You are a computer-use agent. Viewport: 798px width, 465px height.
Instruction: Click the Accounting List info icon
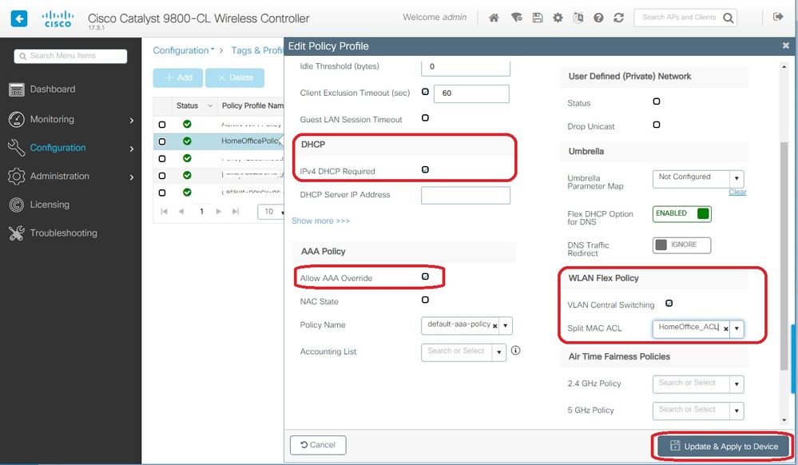coord(515,351)
